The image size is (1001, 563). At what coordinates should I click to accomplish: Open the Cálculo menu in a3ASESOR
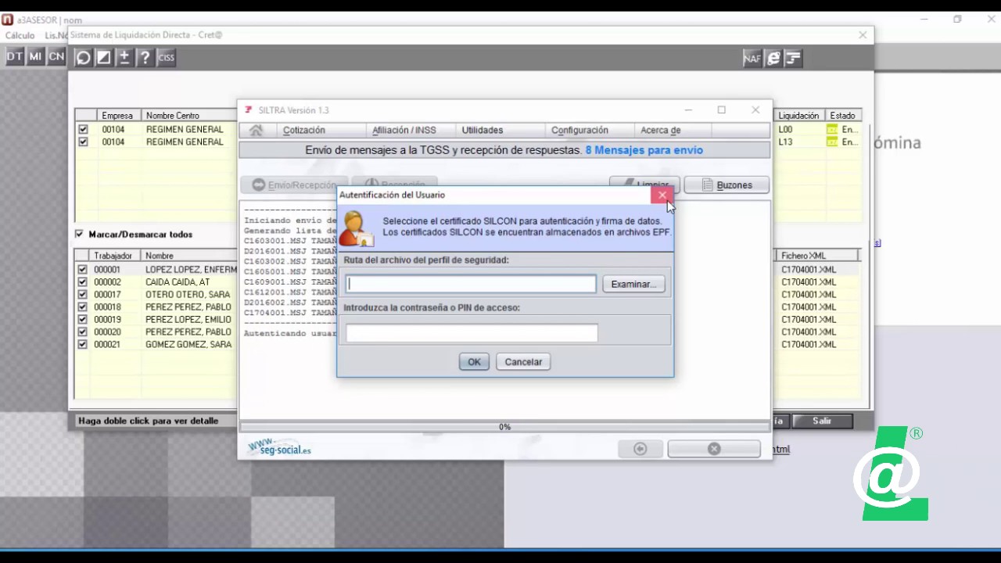pyautogui.click(x=20, y=35)
